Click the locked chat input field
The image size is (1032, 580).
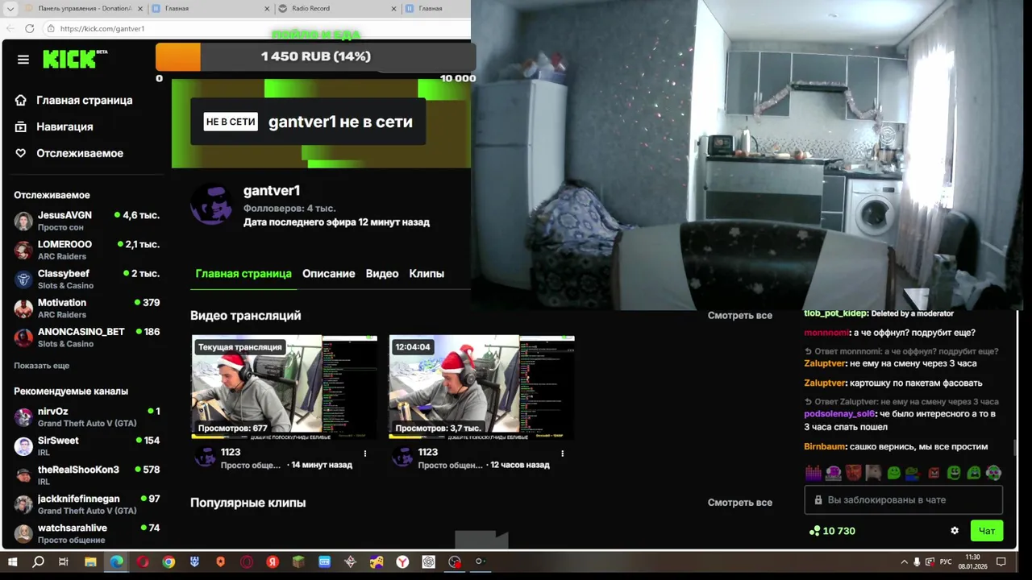coord(903,499)
